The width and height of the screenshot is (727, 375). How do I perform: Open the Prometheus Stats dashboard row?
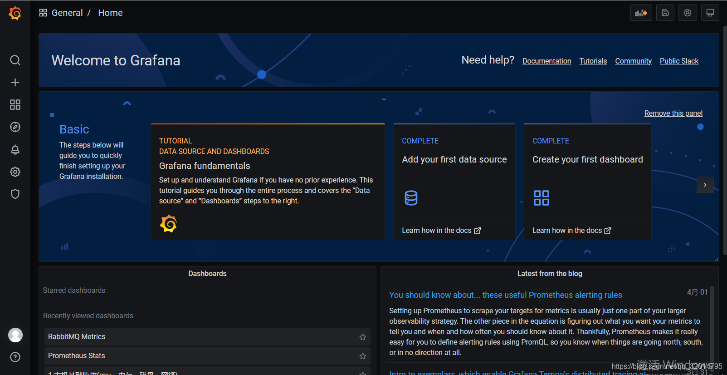207,356
